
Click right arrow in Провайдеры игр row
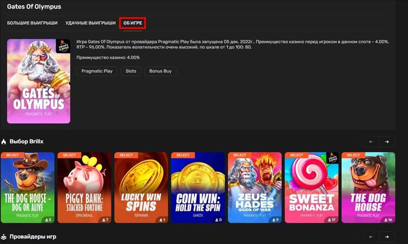click(387, 237)
